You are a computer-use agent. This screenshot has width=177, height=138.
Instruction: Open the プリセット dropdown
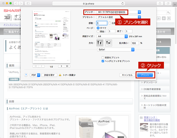[119, 17]
